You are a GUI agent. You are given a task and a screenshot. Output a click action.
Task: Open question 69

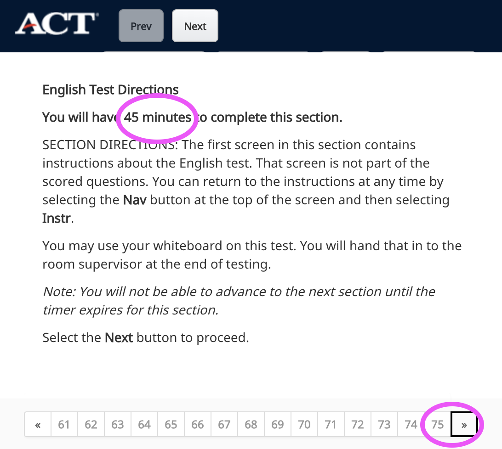click(277, 424)
